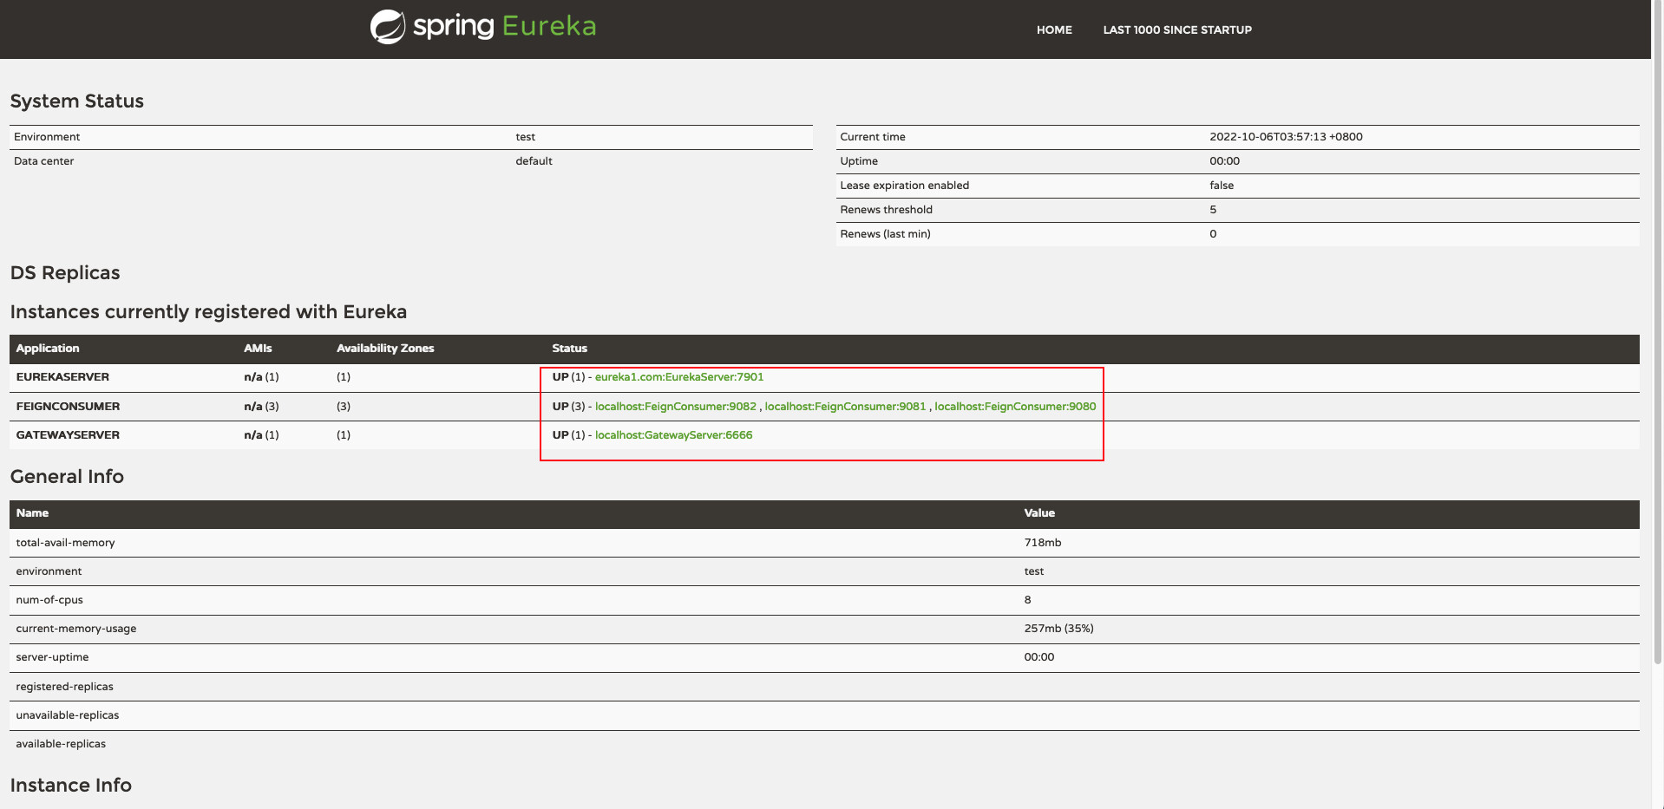Open the HOME navigation item

click(x=1054, y=29)
